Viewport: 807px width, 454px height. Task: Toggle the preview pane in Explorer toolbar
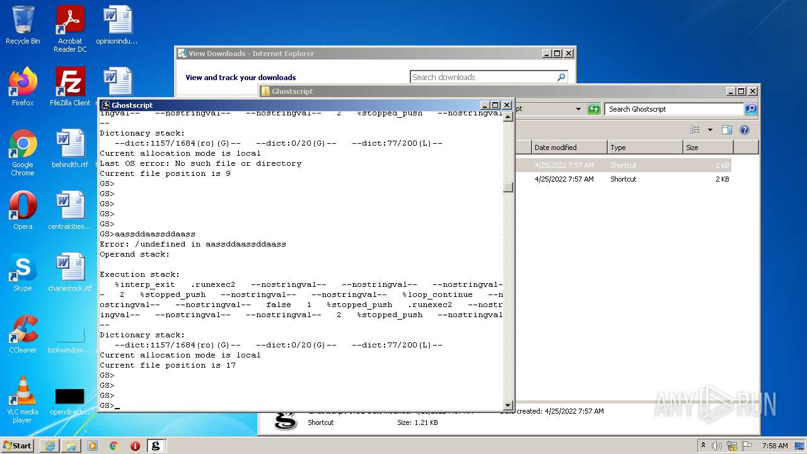point(726,130)
